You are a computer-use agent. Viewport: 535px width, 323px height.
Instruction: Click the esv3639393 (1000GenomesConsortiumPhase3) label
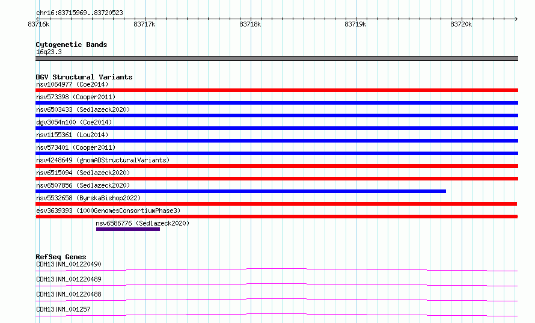[x=108, y=211]
